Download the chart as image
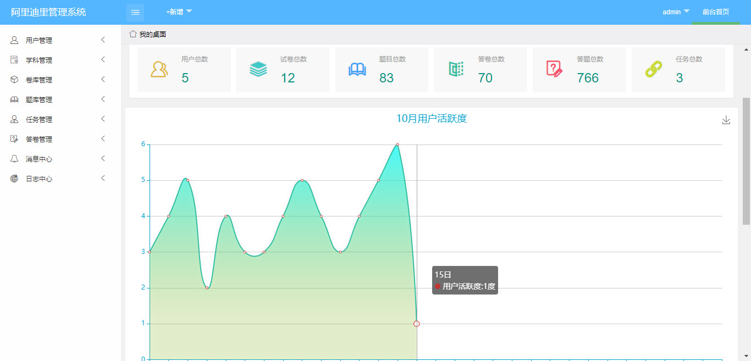 coord(726,120)
